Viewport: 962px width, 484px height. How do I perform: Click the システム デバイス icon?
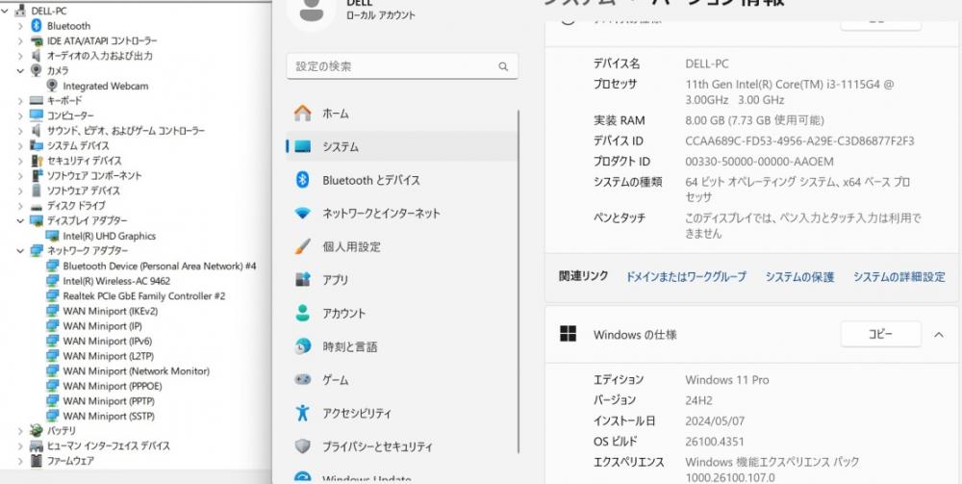point(37,145)
